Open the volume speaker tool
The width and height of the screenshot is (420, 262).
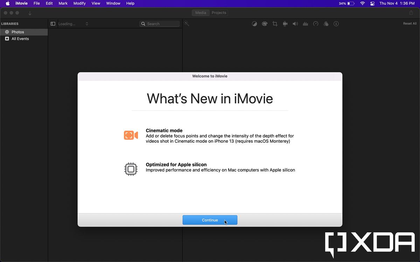pos(295,24)
